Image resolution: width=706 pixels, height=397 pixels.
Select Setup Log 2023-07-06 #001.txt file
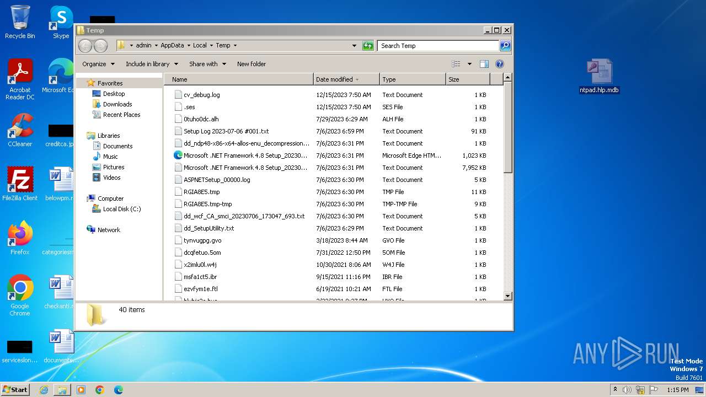tap(226, 131)
